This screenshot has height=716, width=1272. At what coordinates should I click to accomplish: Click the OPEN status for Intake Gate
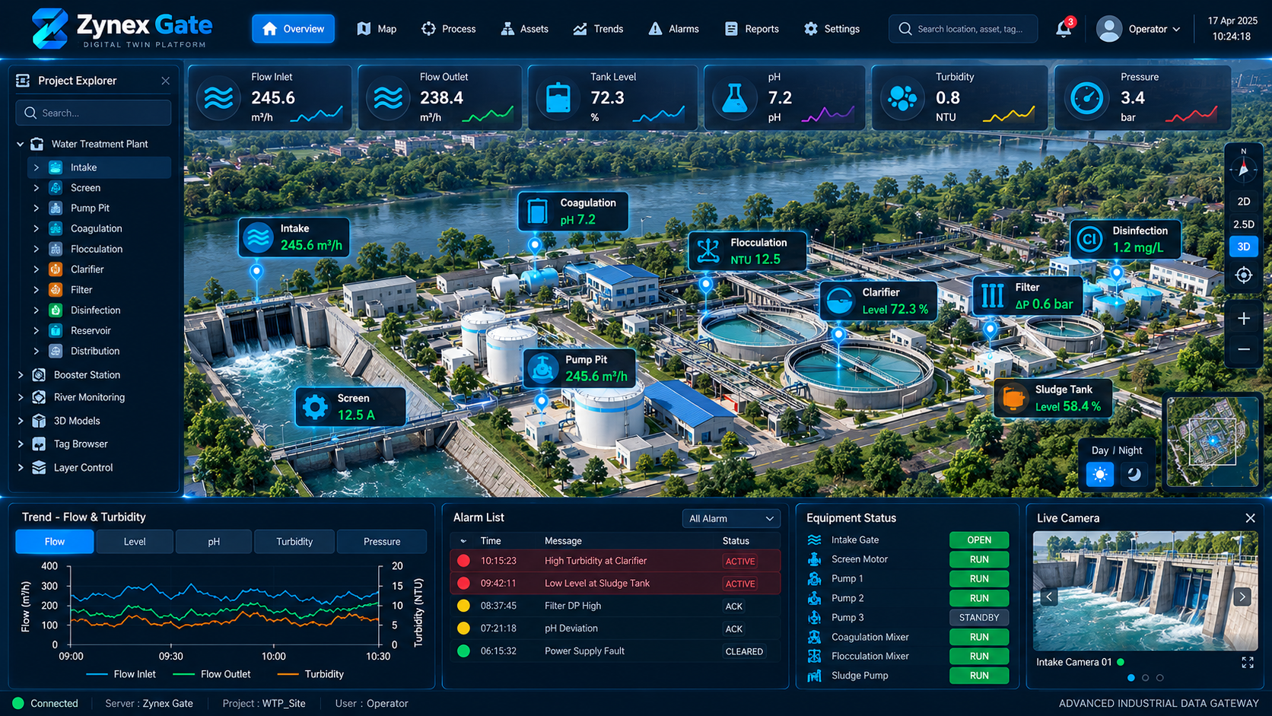tap(979, 540)
